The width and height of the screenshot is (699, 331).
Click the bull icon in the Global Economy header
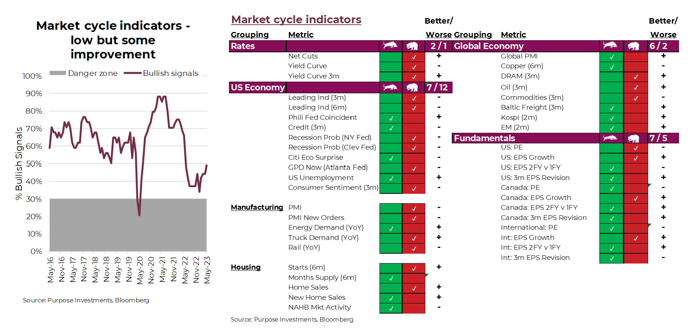[x=610, y=46]
